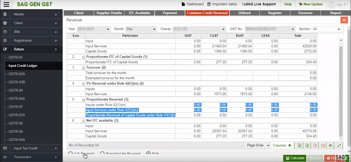Close the Reversal panel with orange X
Screen dimensions: 351x162
344,20
